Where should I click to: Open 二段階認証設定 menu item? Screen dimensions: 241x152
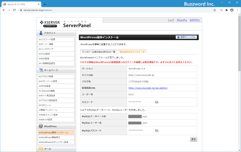(x=56, y=63)
